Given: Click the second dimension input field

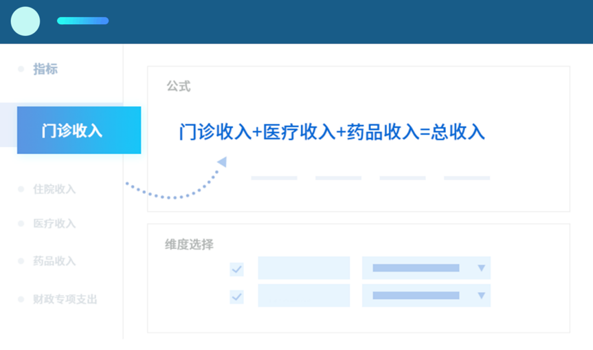Looking at the screenshot, I should 304,296.
